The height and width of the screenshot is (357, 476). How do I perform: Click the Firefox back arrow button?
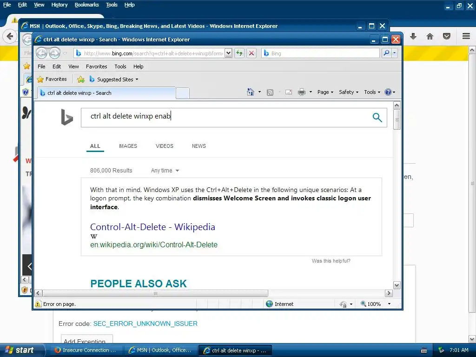point(10,36)
